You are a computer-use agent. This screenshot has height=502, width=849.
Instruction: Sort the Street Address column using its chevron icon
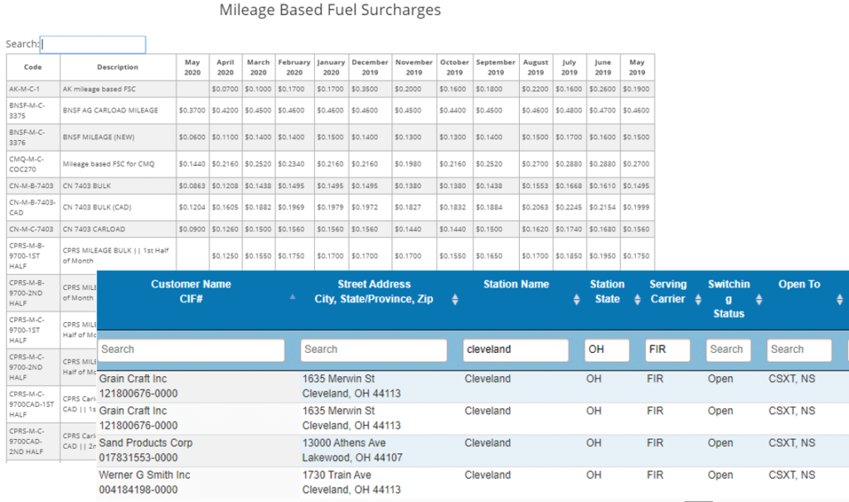454,300
